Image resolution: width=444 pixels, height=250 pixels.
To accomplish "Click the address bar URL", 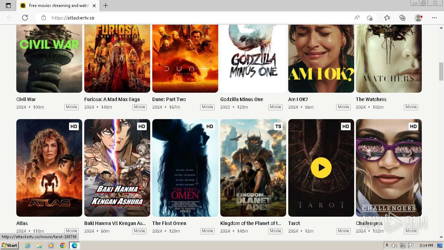I will pos(73,18).
